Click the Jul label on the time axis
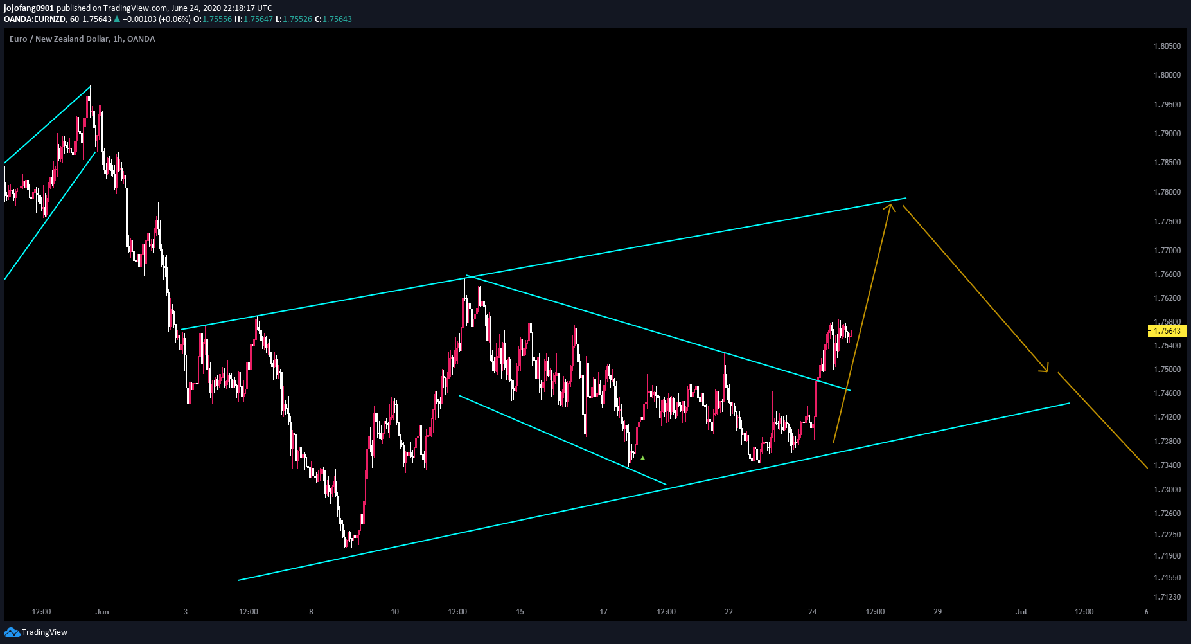Image resolution: width=1191 pixels, height=644 pixels. pos(1021,612)
